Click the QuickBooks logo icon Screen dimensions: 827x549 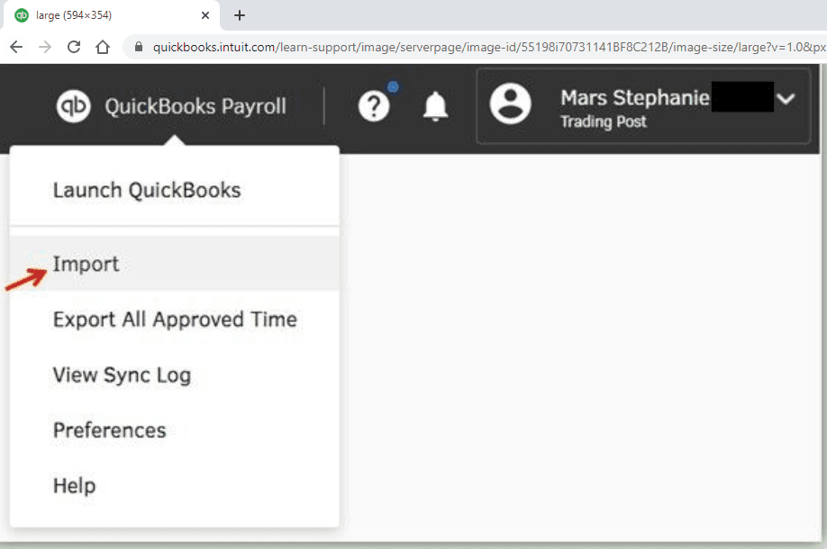[72, 106]
